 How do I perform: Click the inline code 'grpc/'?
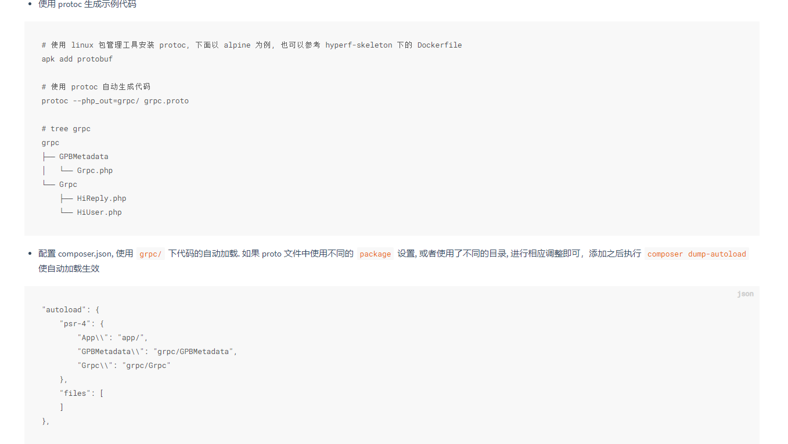coord(150,254)
